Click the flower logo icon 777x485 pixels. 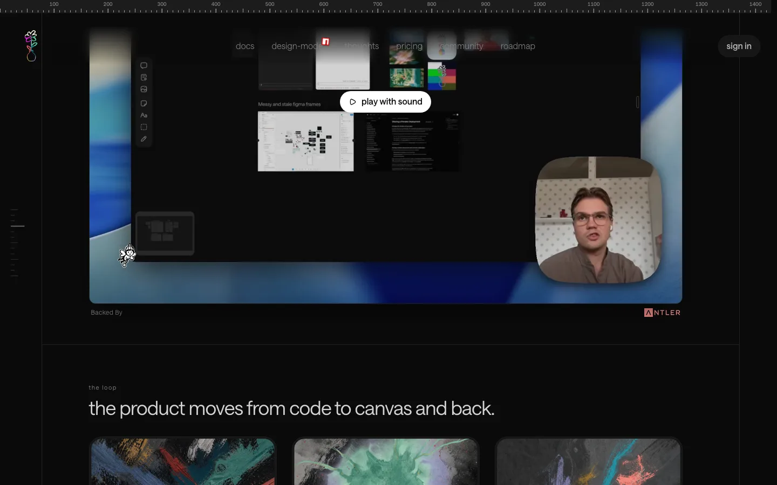point(31,46)
